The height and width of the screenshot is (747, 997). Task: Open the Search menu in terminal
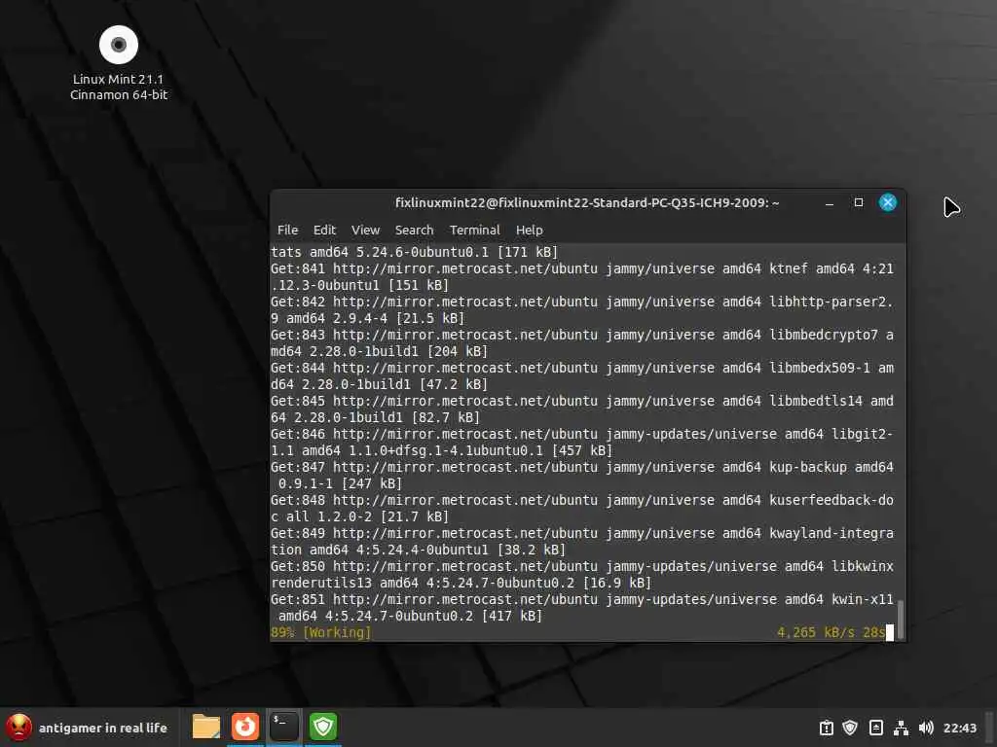click(x=414, y=230)
